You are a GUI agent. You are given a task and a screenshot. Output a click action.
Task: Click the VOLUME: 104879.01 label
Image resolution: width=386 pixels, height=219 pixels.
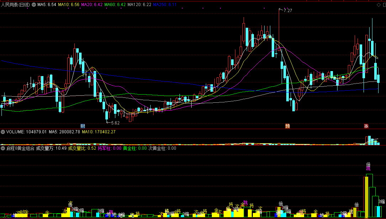pos(26,132)
